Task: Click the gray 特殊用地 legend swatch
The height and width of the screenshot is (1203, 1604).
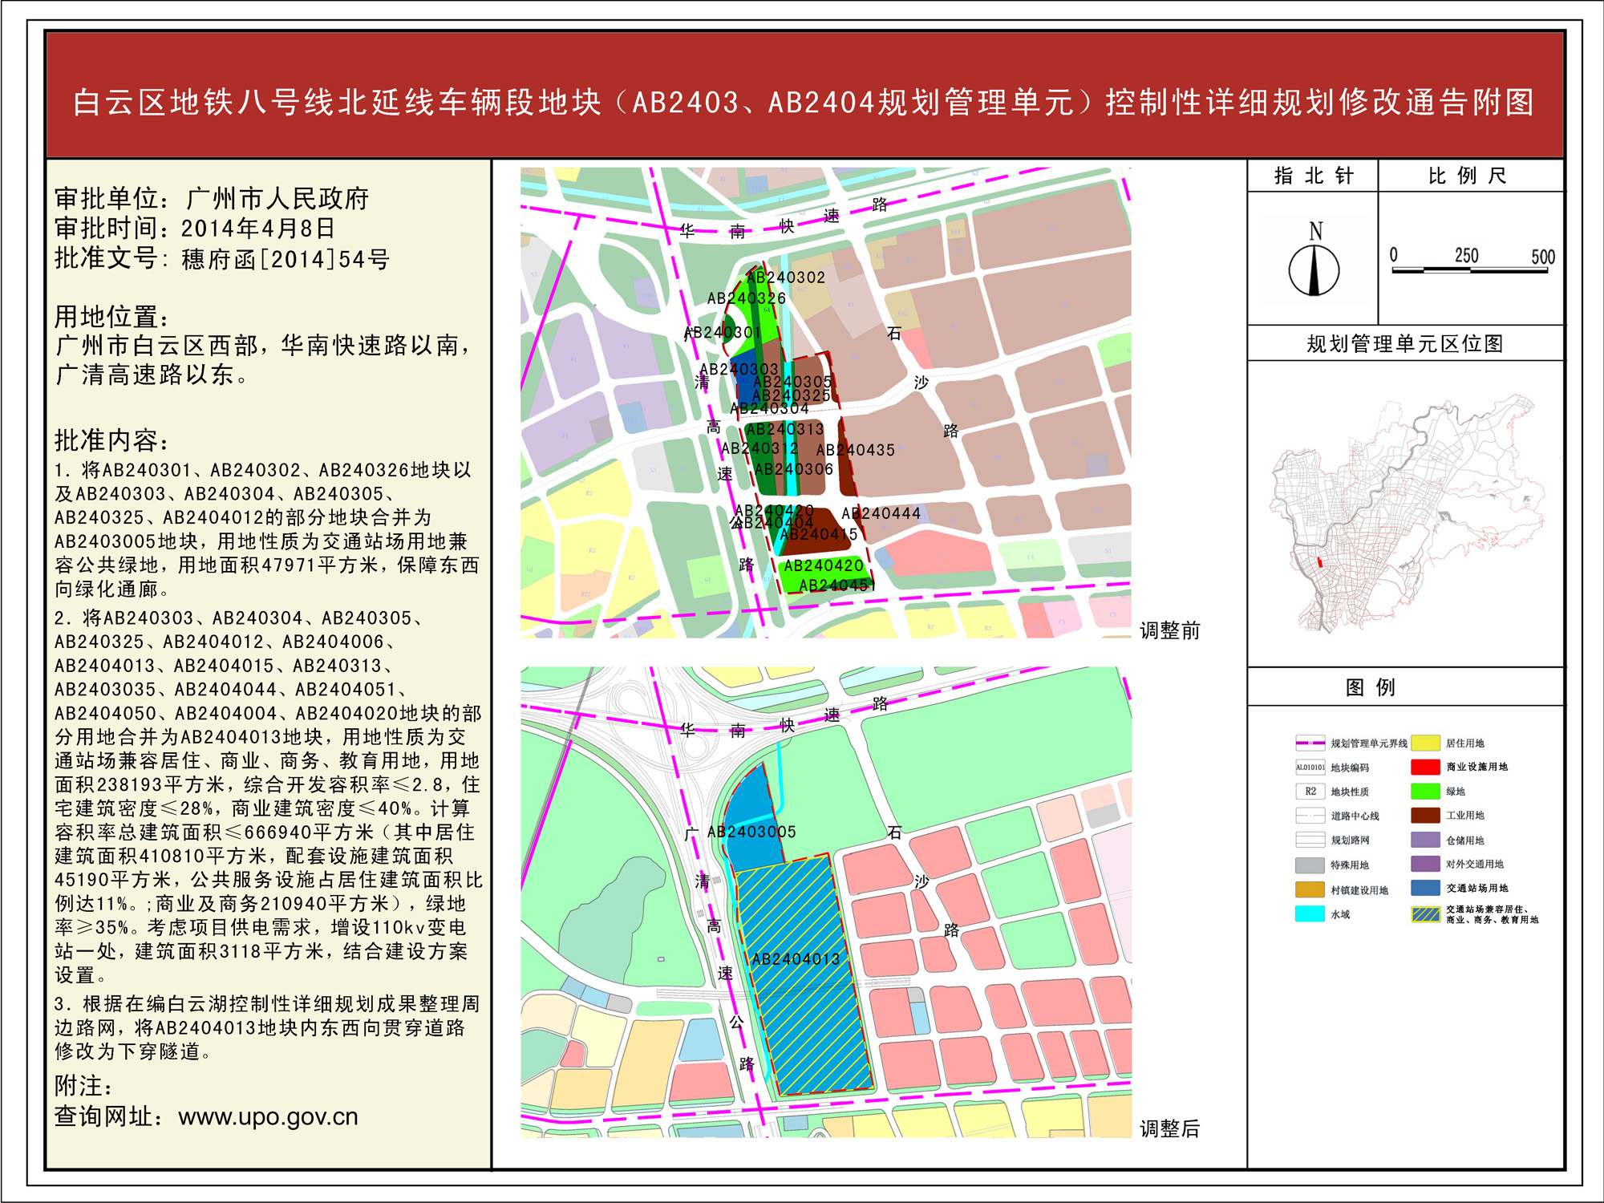Action: [x=1310, y=865]
